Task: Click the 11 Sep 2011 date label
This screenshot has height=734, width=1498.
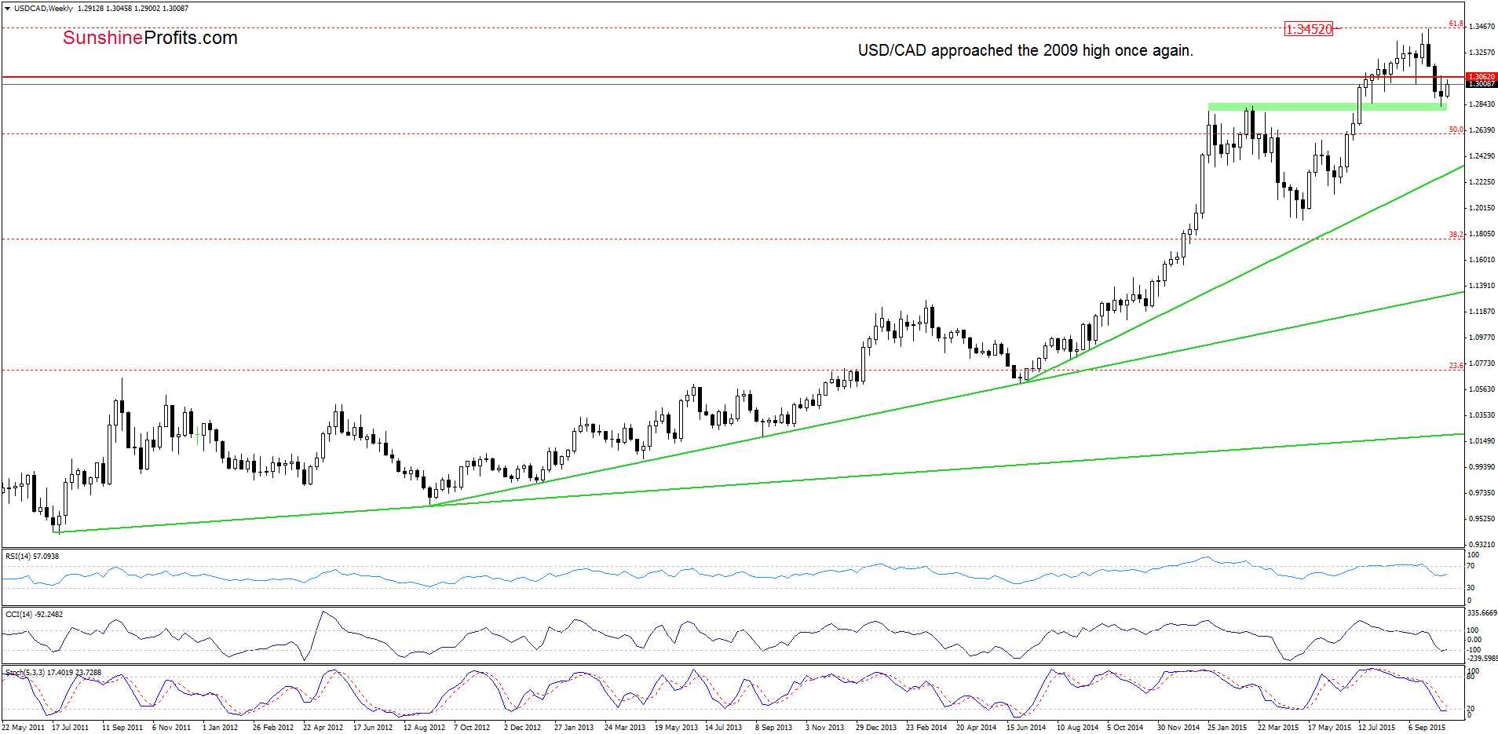Action: (x=122, y=728)
